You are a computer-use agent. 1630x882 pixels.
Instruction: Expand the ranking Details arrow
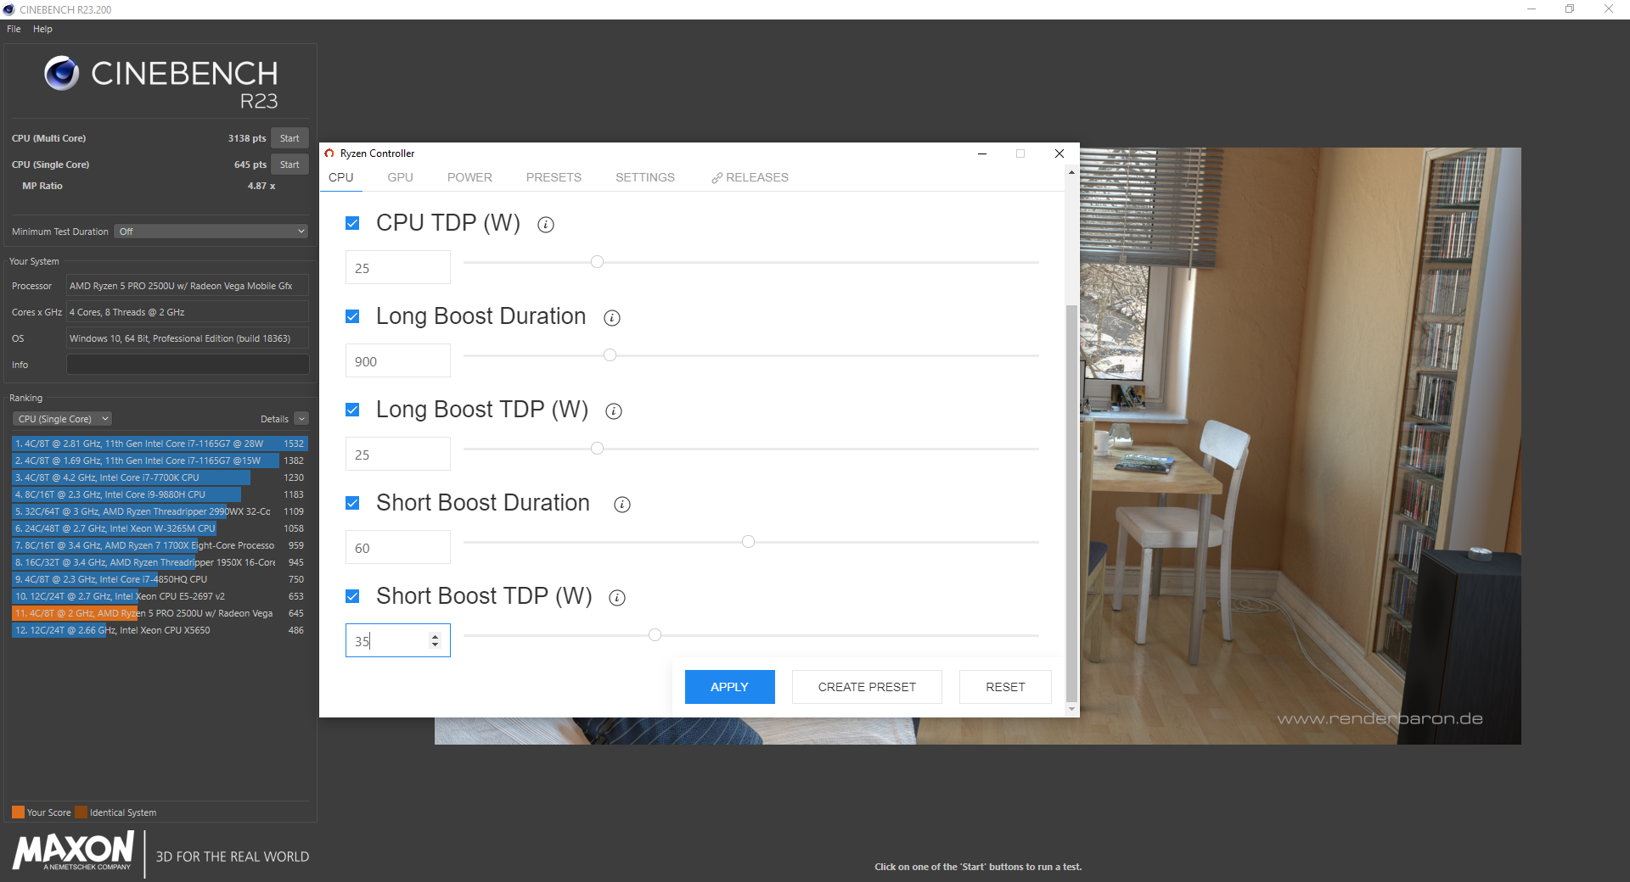click(301, 419)
